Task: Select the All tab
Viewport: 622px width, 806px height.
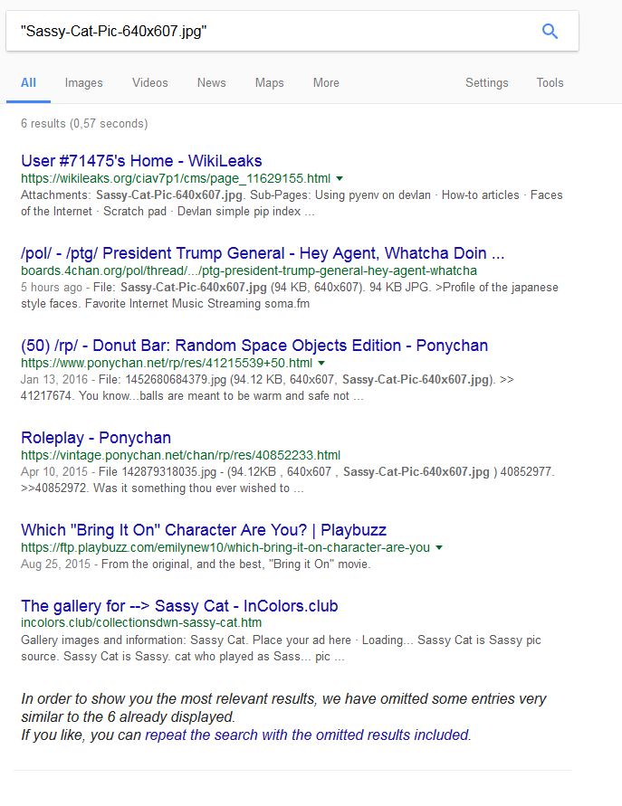Action: click(28, 82)
